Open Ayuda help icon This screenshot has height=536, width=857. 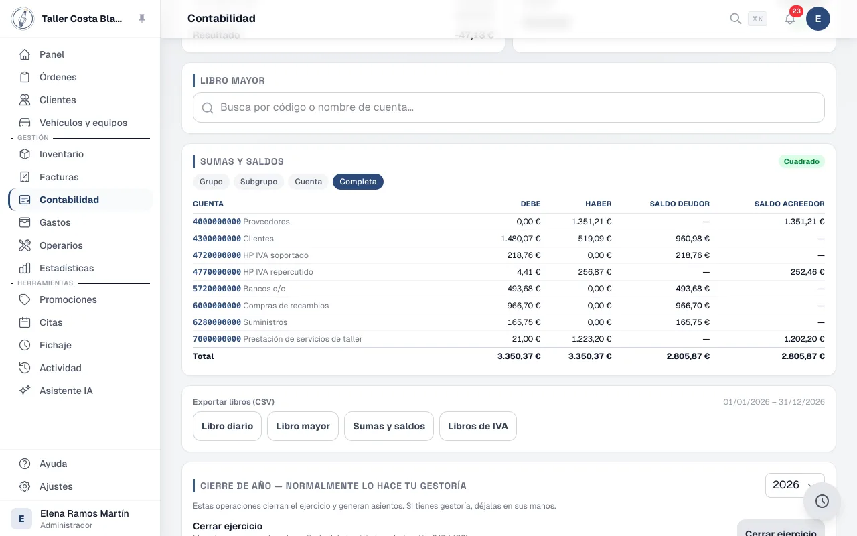tap(25, 464)
